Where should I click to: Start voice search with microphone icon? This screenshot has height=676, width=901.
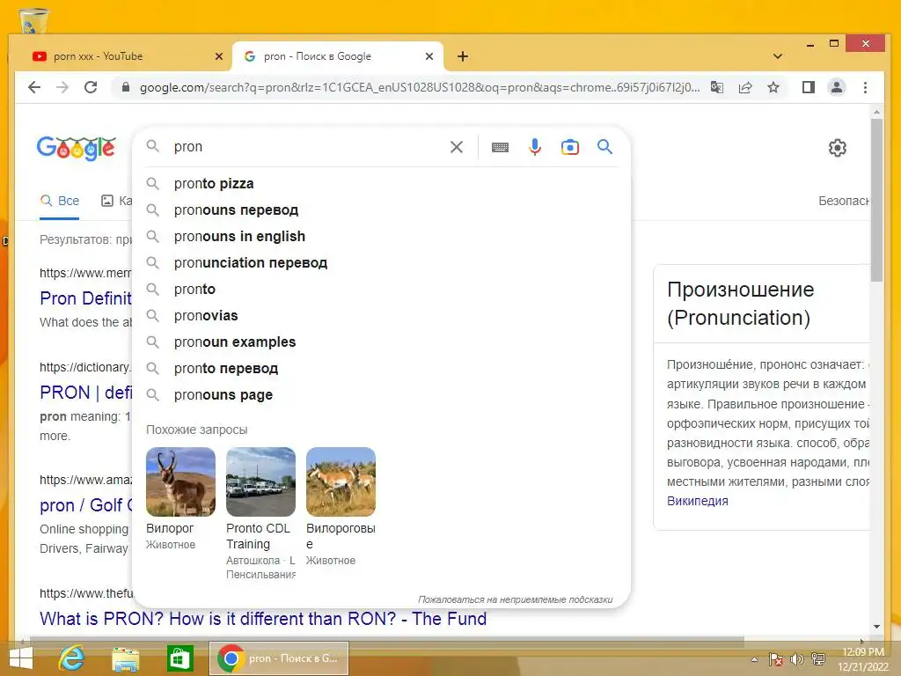pos(534,147)
